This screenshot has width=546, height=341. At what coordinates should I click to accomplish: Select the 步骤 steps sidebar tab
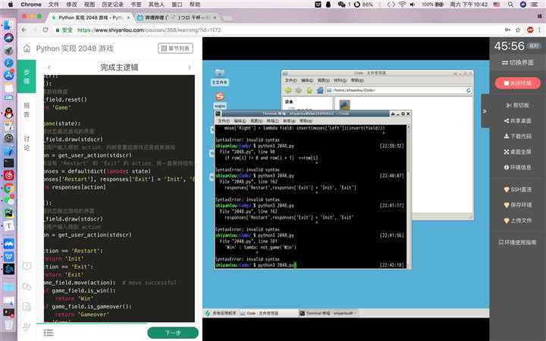[27, 77]
